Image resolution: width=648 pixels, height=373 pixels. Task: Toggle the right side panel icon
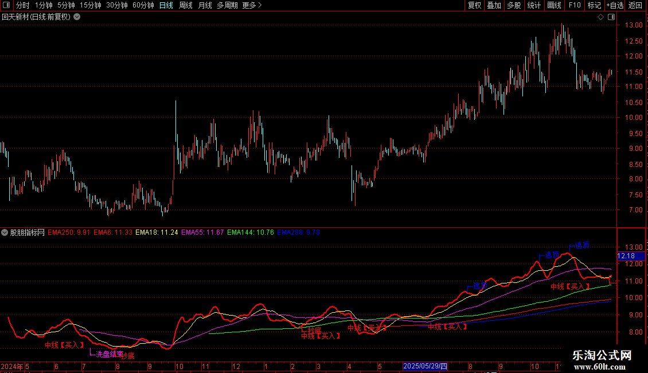click(x=611, y=17)
